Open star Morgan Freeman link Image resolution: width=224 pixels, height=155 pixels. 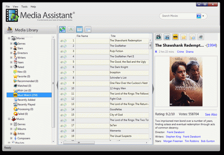point(173,141)
